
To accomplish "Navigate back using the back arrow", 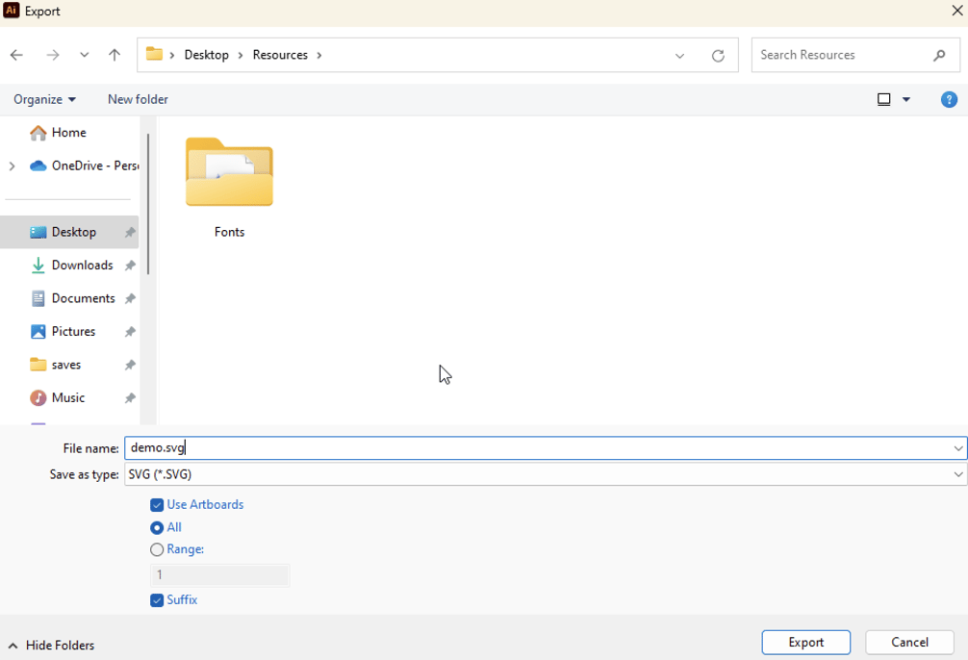I will pos(16,55).
